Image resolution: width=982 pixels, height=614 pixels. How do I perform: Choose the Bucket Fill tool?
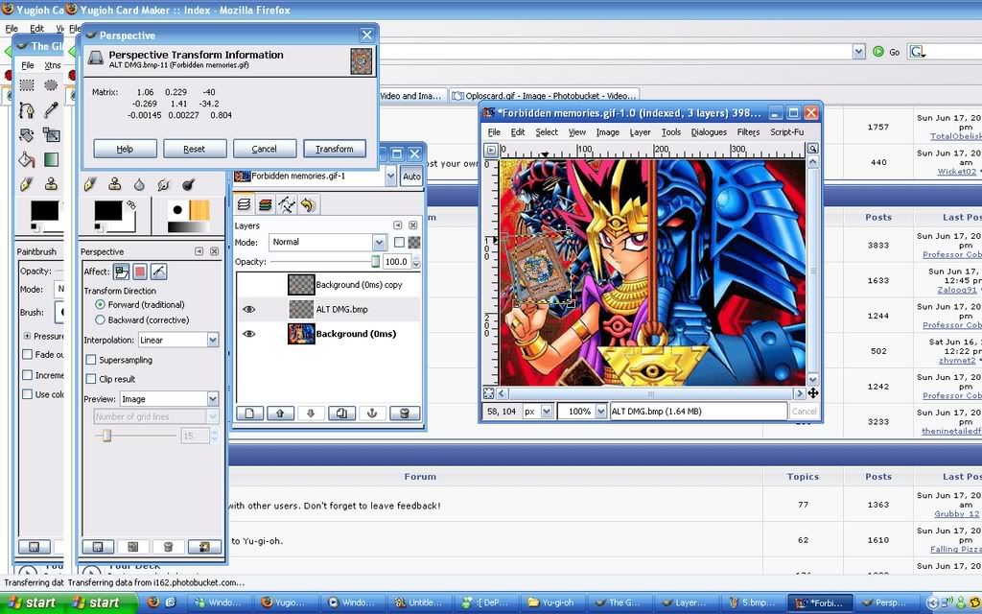point(26,159)
